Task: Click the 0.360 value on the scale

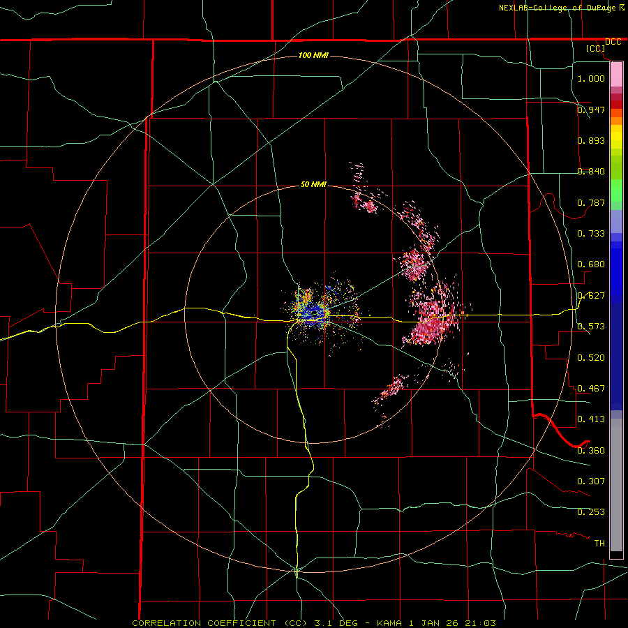Action: [591, 450]
